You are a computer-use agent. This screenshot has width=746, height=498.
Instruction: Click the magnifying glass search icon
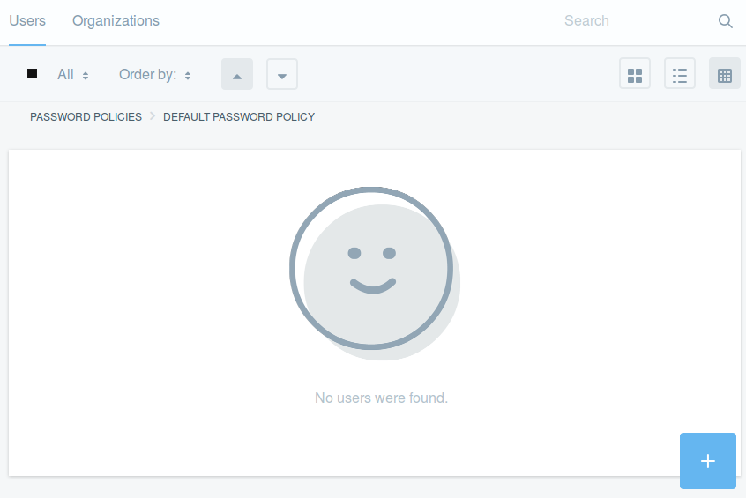coord(725,21)
